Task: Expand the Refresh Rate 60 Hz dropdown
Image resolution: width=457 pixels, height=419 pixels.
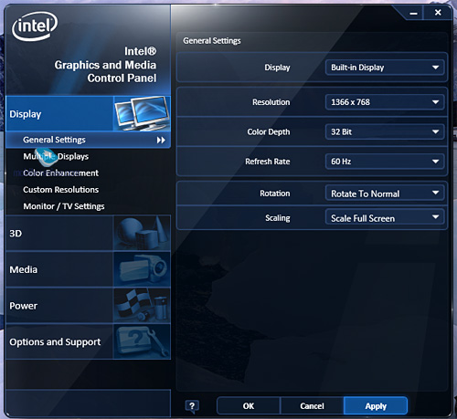Action: click(385, 162)
